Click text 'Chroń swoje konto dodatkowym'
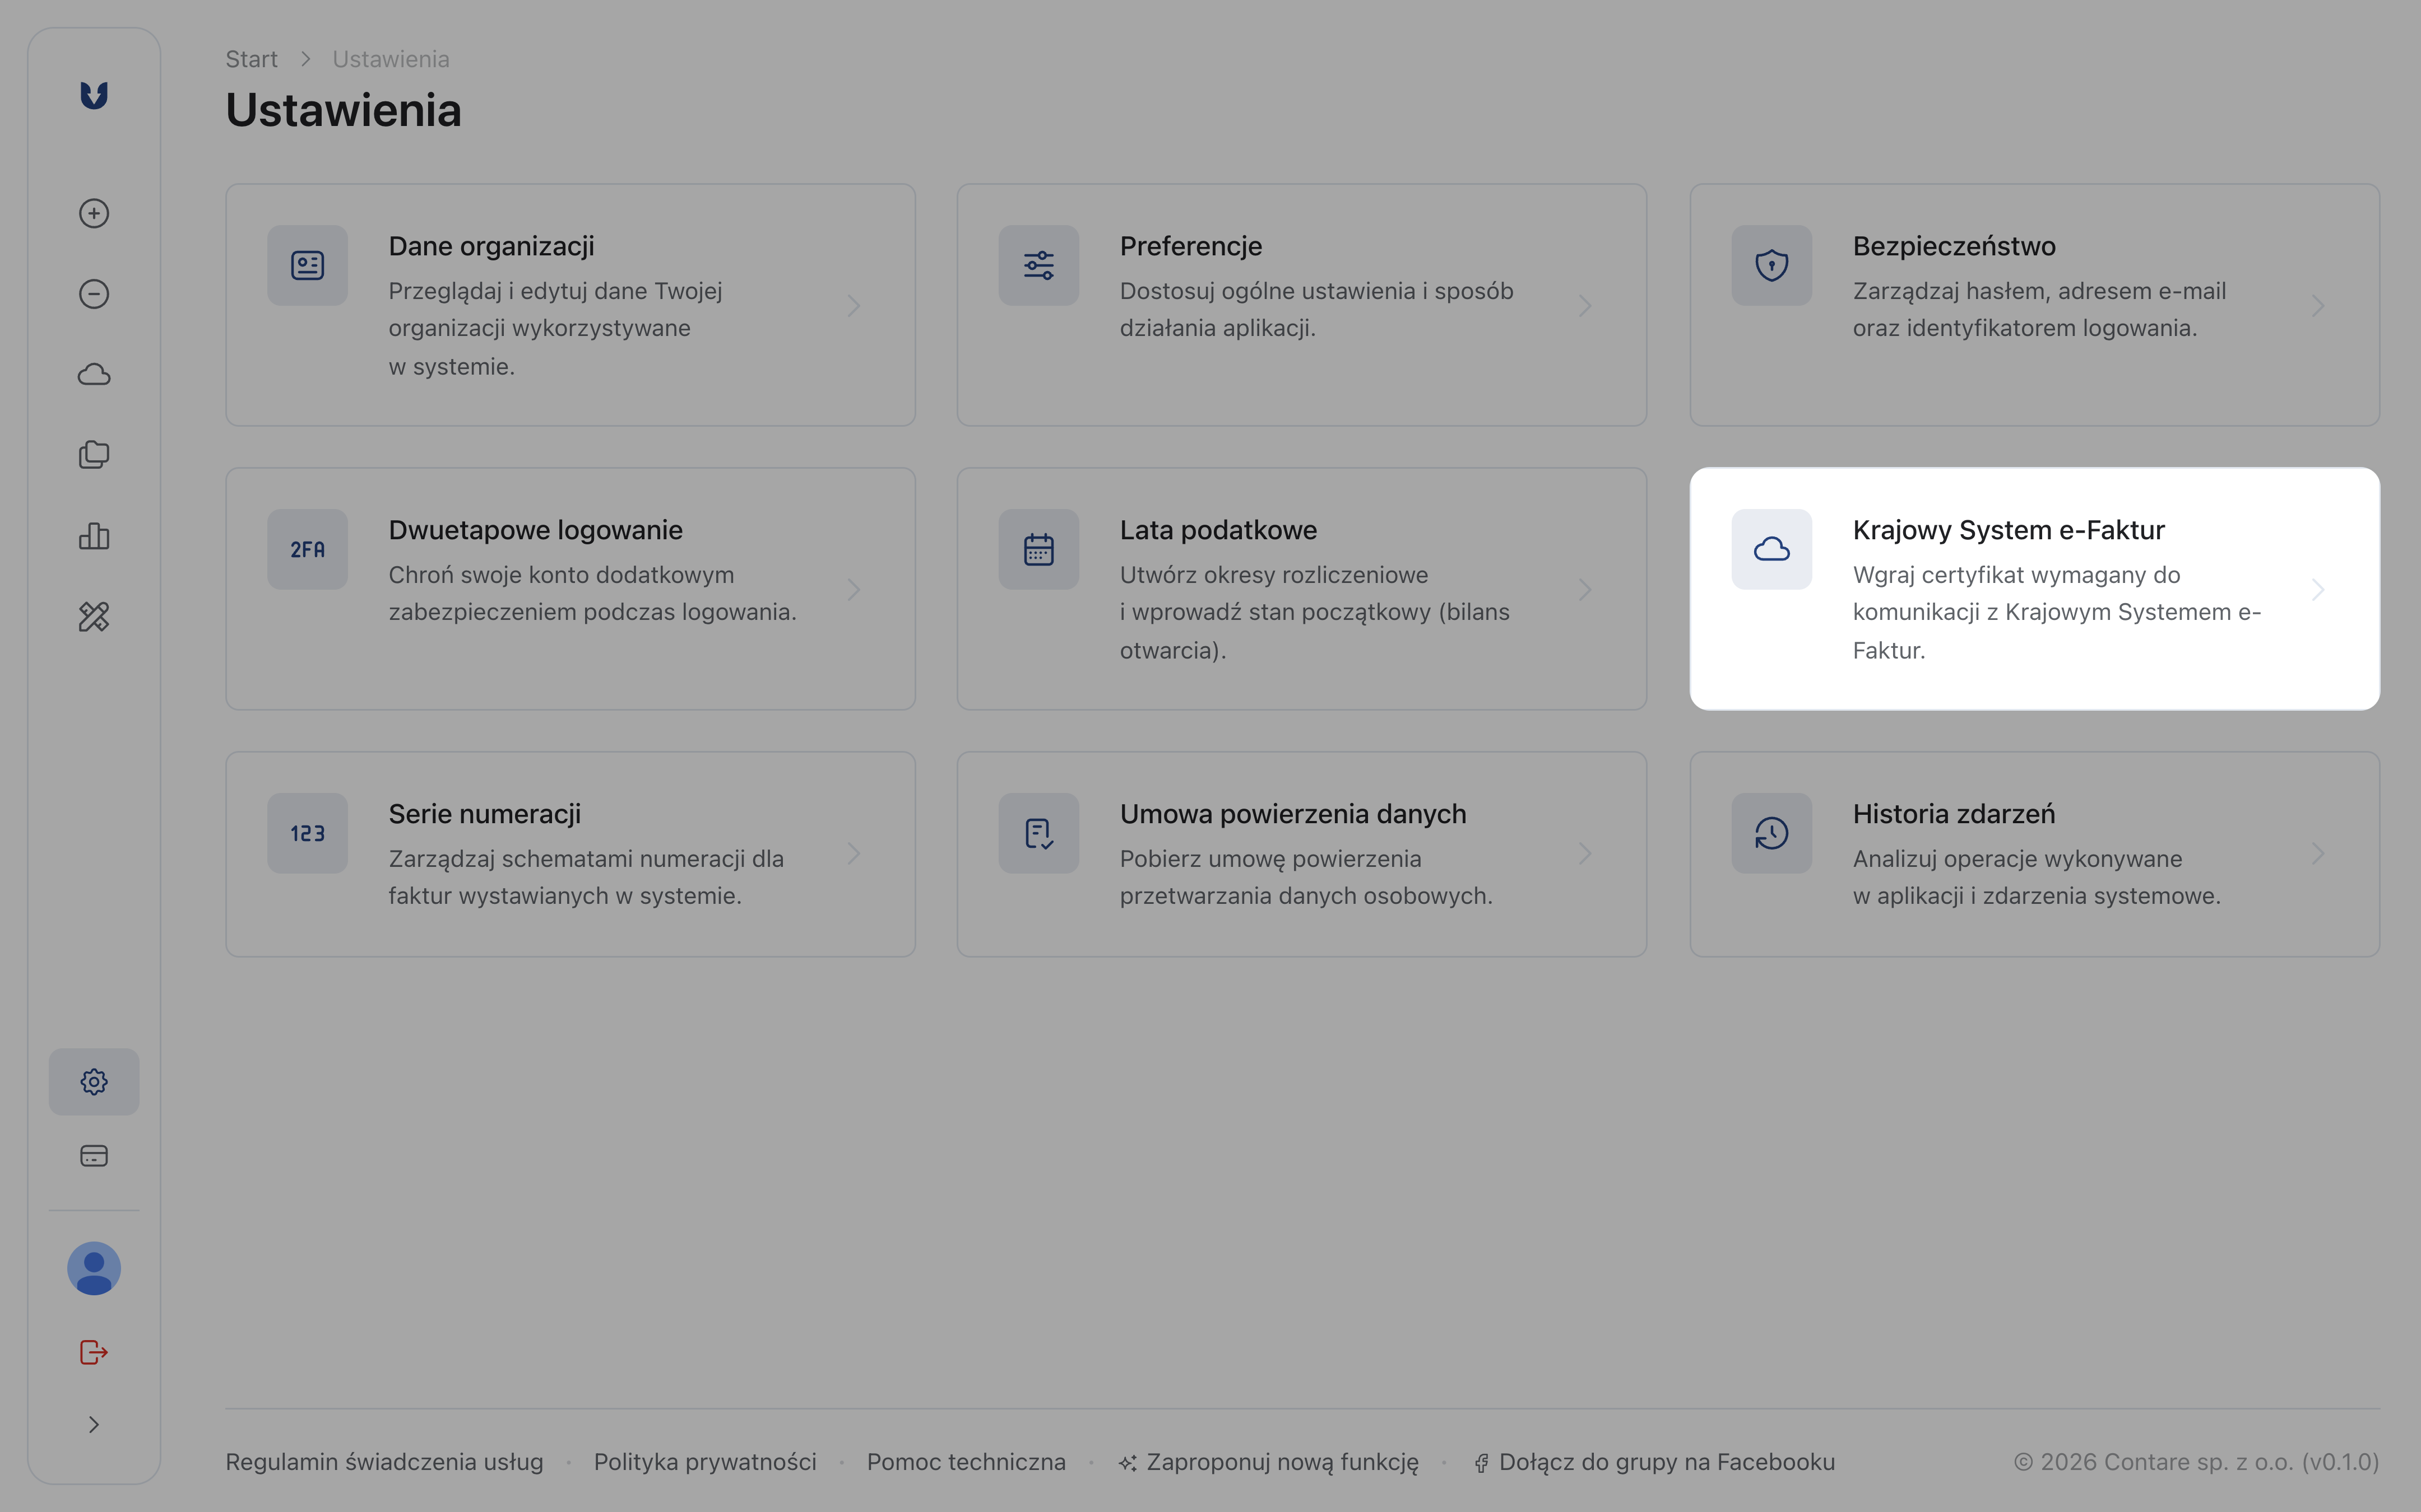This screenshot has width=2421, height=1512. [x=561, y=575]
